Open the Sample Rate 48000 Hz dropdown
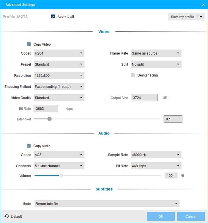Viewport: 208px width, 223px height. coord(156,154)
